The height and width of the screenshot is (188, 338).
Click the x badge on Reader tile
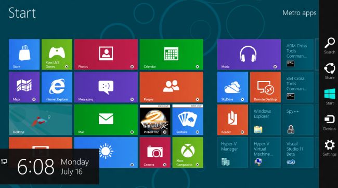[x=242, y=132]
